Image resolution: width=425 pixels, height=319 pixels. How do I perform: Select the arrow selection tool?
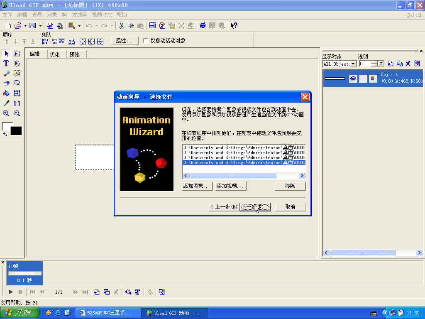pos(6,54)
